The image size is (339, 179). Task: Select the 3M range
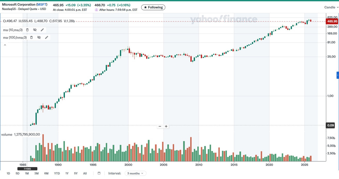click(37, 173)
